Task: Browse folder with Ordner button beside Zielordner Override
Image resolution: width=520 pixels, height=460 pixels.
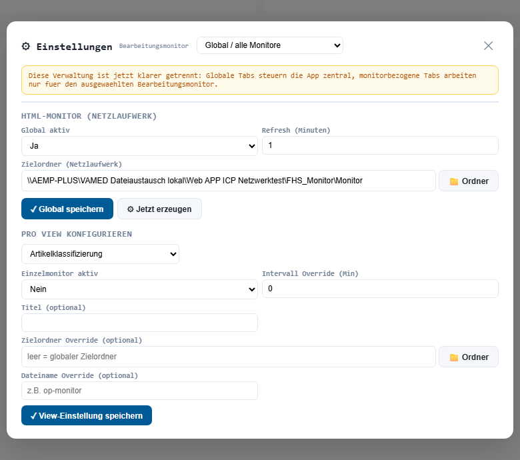Action: pos(469,357)
